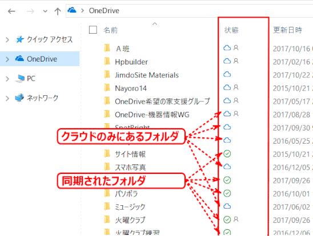Select PC in the navigation pane
The height and width of the screenshot is (236, 313).
[x=31, y=79]
